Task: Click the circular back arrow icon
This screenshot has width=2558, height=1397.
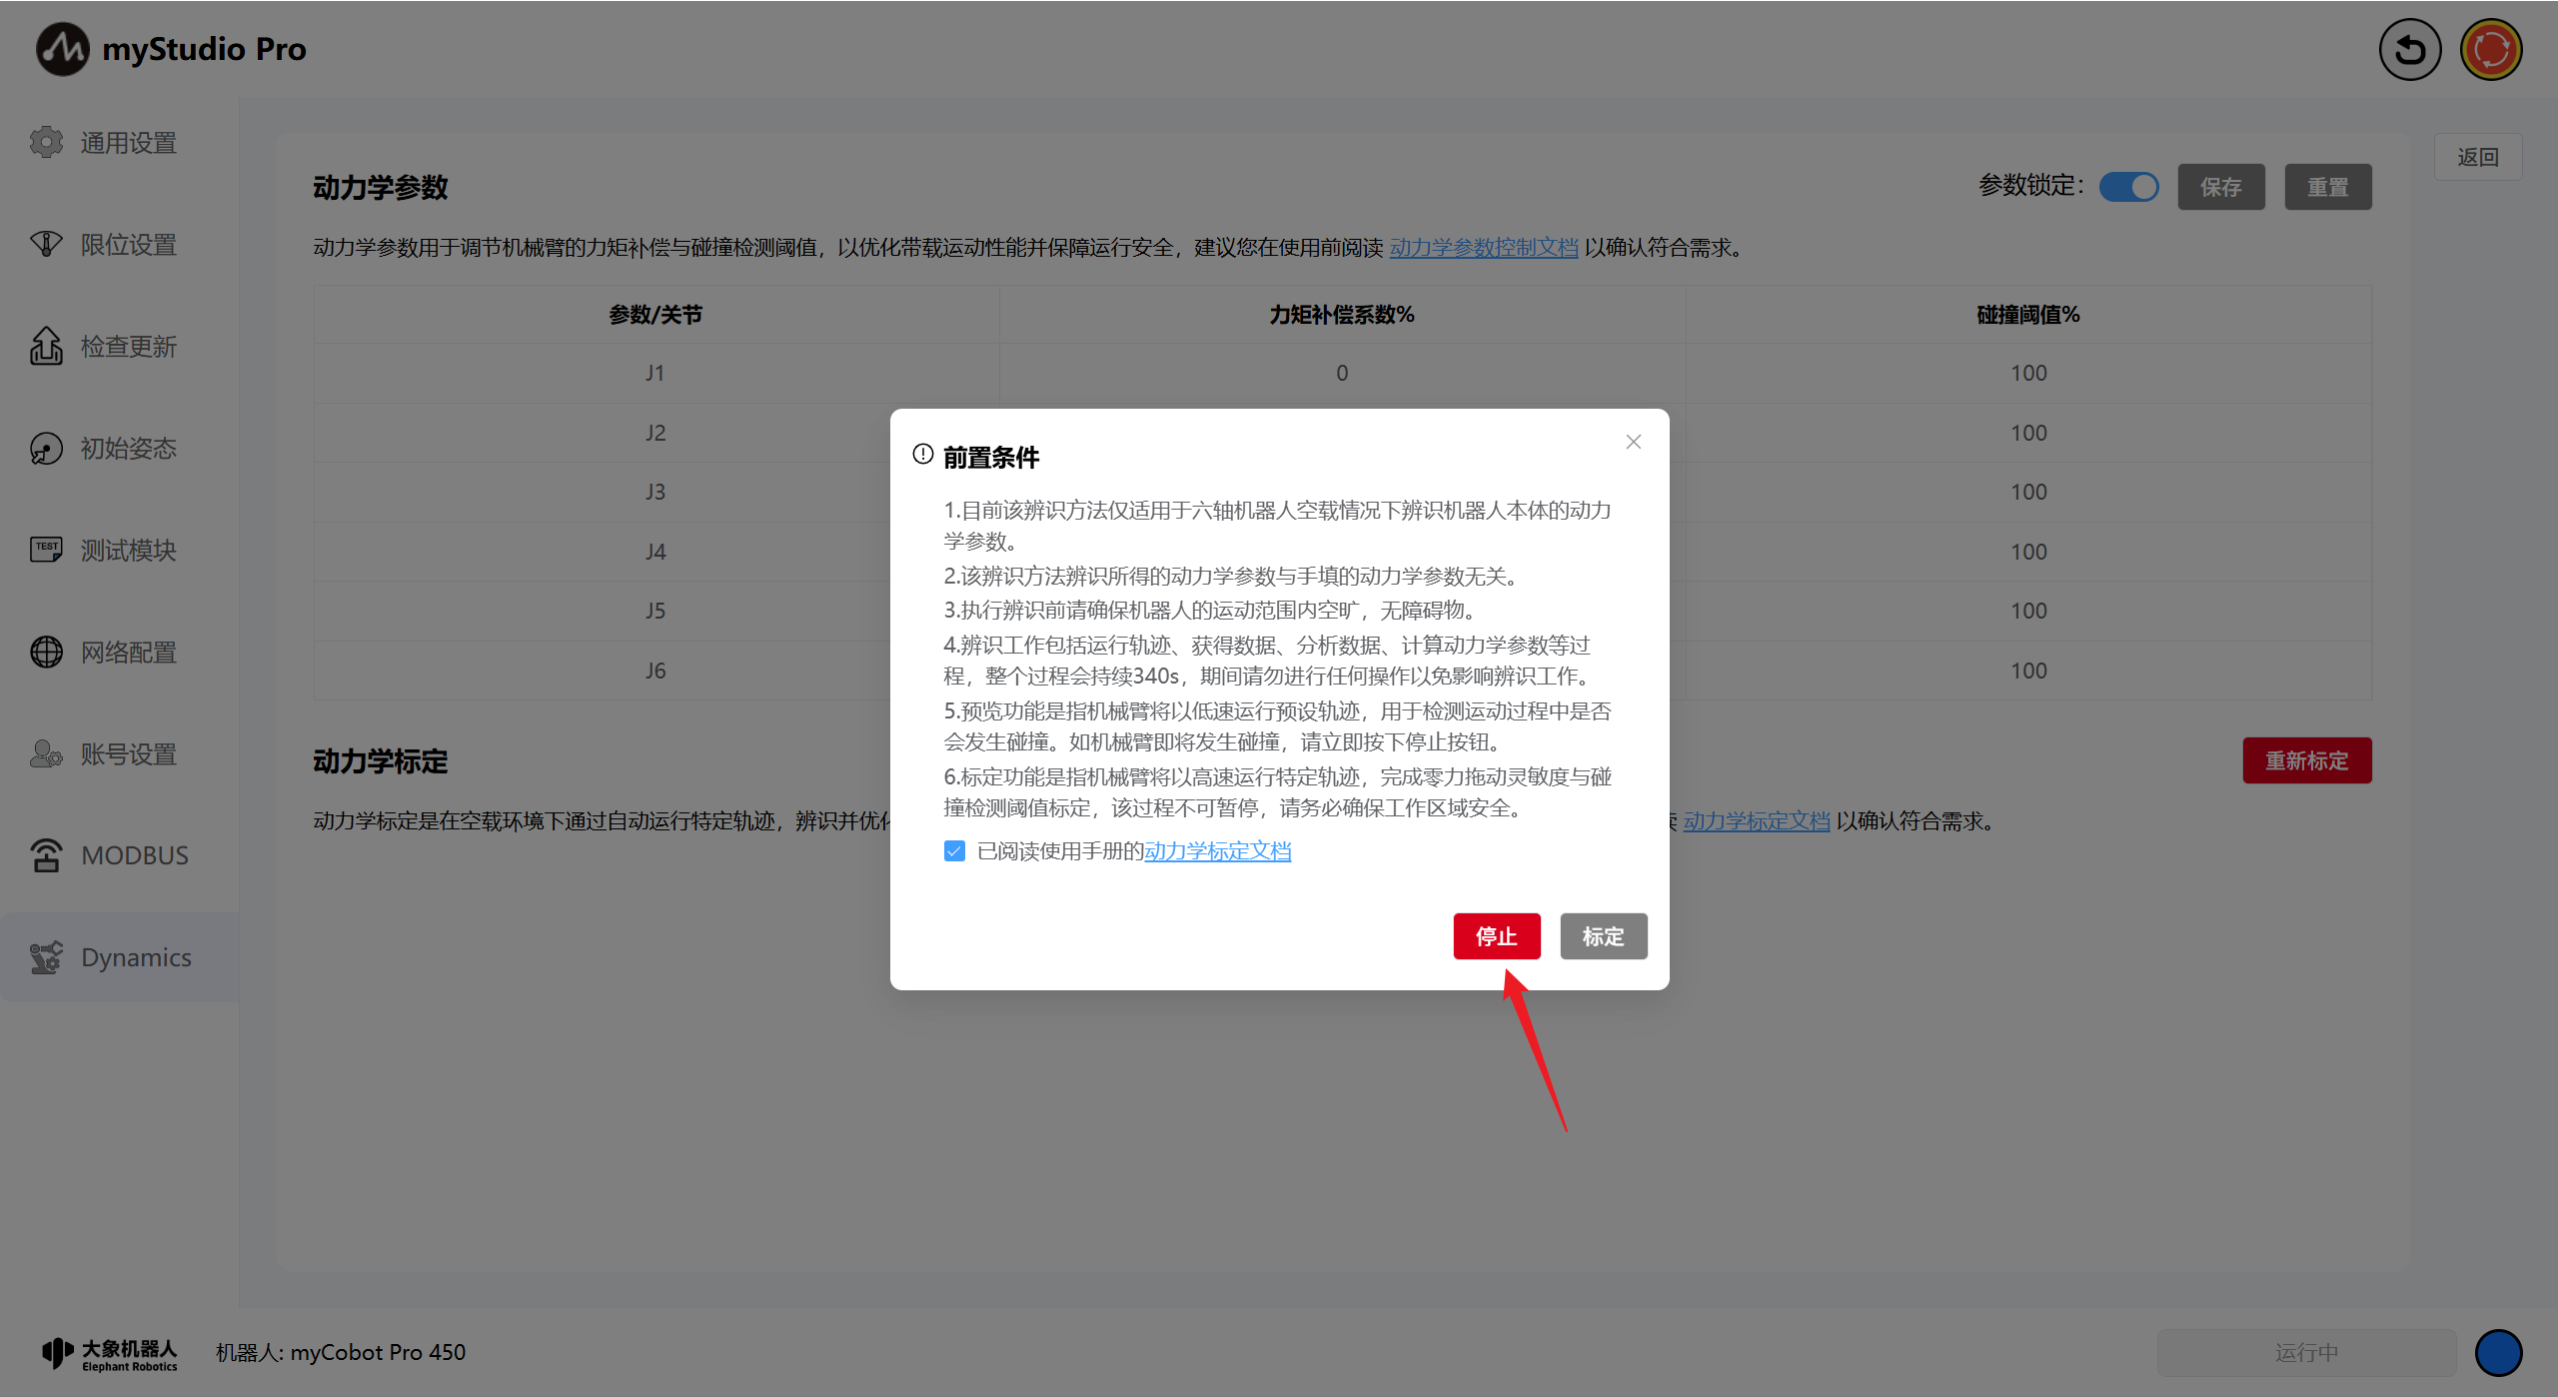Action: coord(2409,49)
